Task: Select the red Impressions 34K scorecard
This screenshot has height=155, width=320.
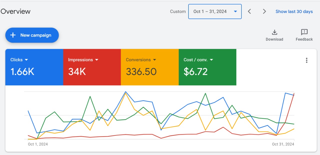Action: point(92,67)
